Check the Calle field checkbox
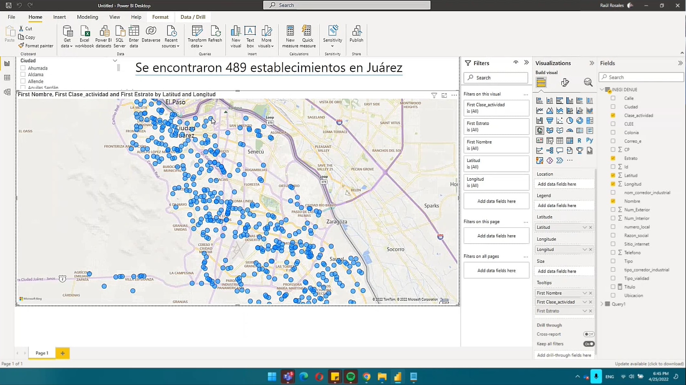This screenshot has height=385, width=686. click(x=613, y=98)
